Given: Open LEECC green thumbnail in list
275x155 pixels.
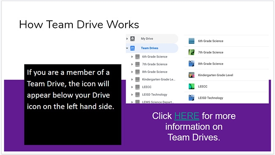Looking at the screenshot, I should tap(192, 86).
